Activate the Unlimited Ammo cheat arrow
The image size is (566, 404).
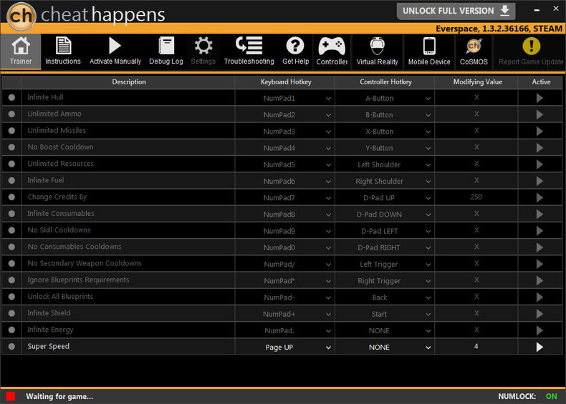coord(539,114)
